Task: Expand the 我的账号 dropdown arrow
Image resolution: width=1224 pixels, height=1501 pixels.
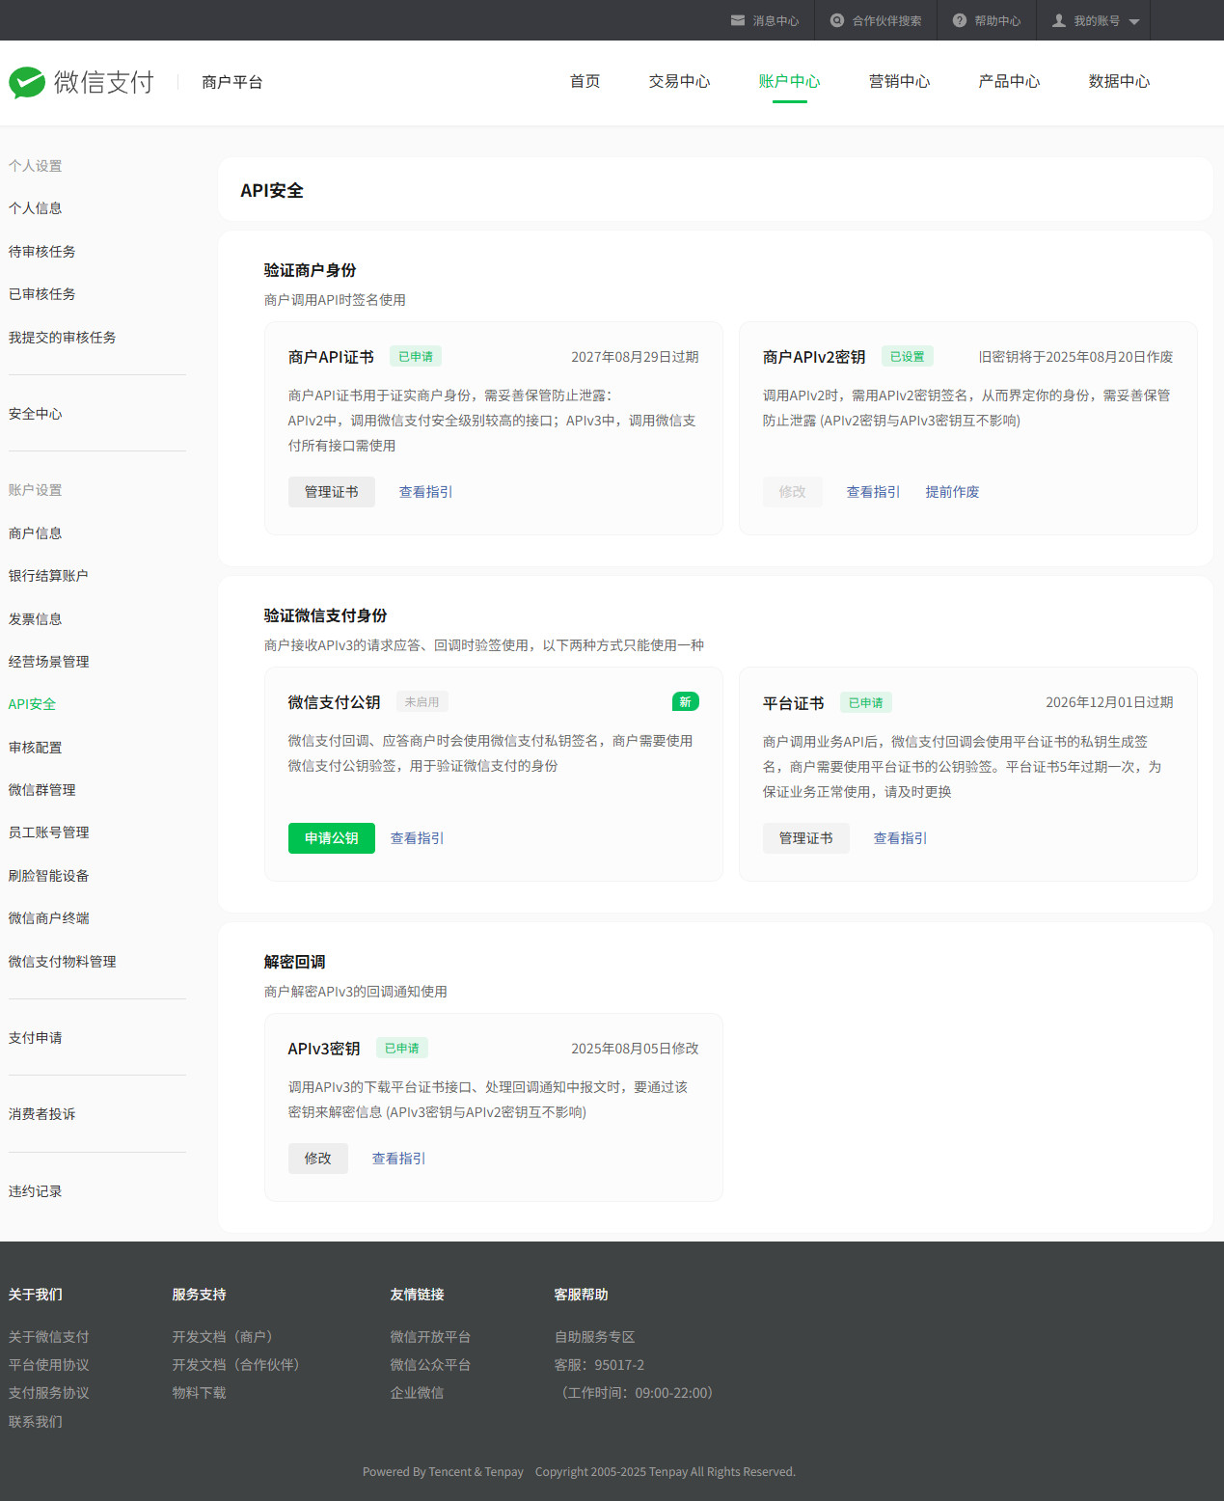Action: [1134, 21]
